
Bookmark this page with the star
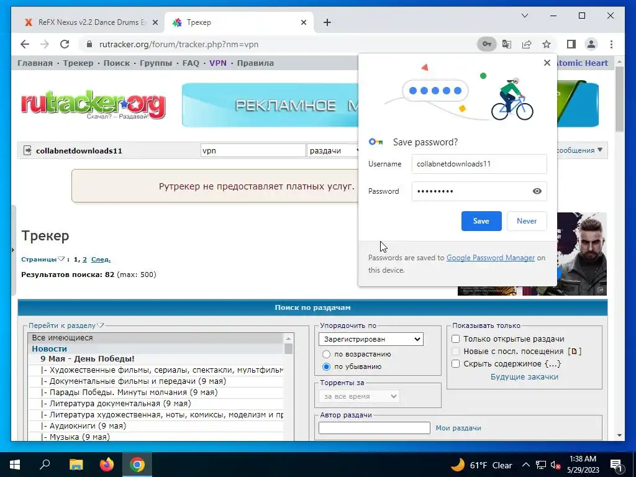coord(547,44)
